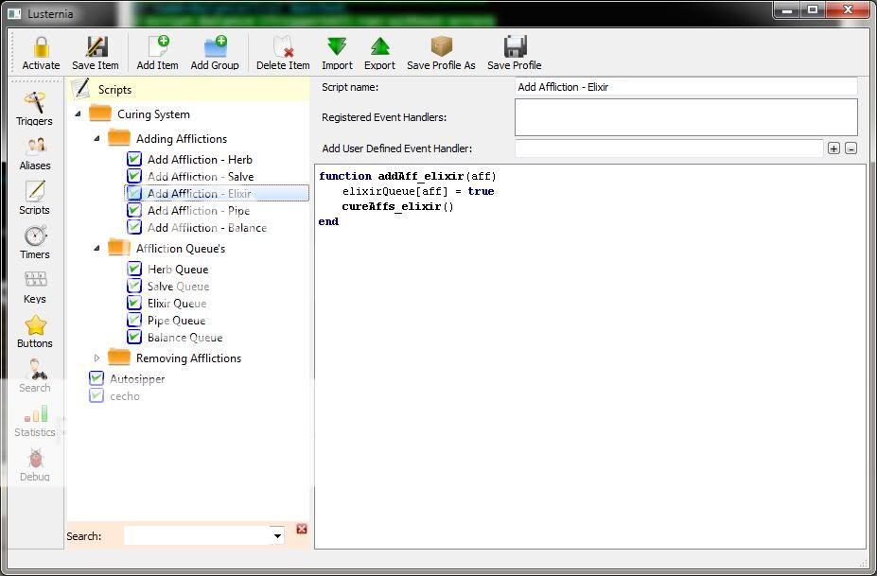This screenshot has height=576, width=877.
Task: Click the Affliction Queue's folder icon
Action: click(x=118, y=247)
